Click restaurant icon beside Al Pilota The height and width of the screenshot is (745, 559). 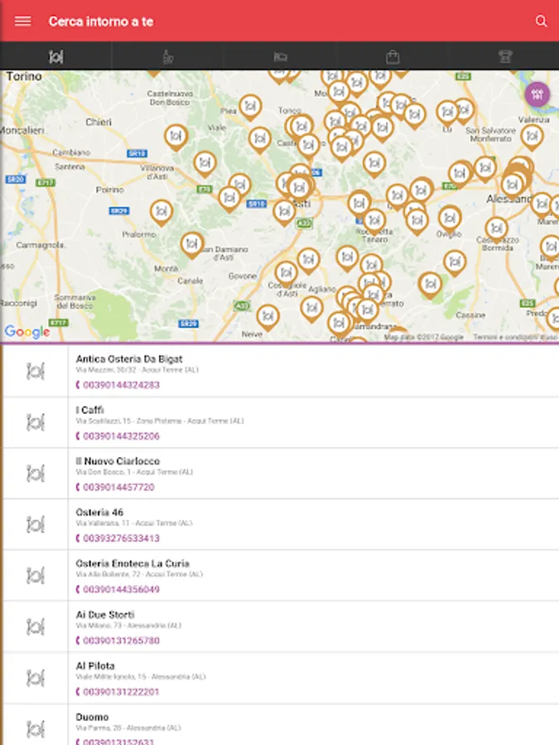coord(35,678)
